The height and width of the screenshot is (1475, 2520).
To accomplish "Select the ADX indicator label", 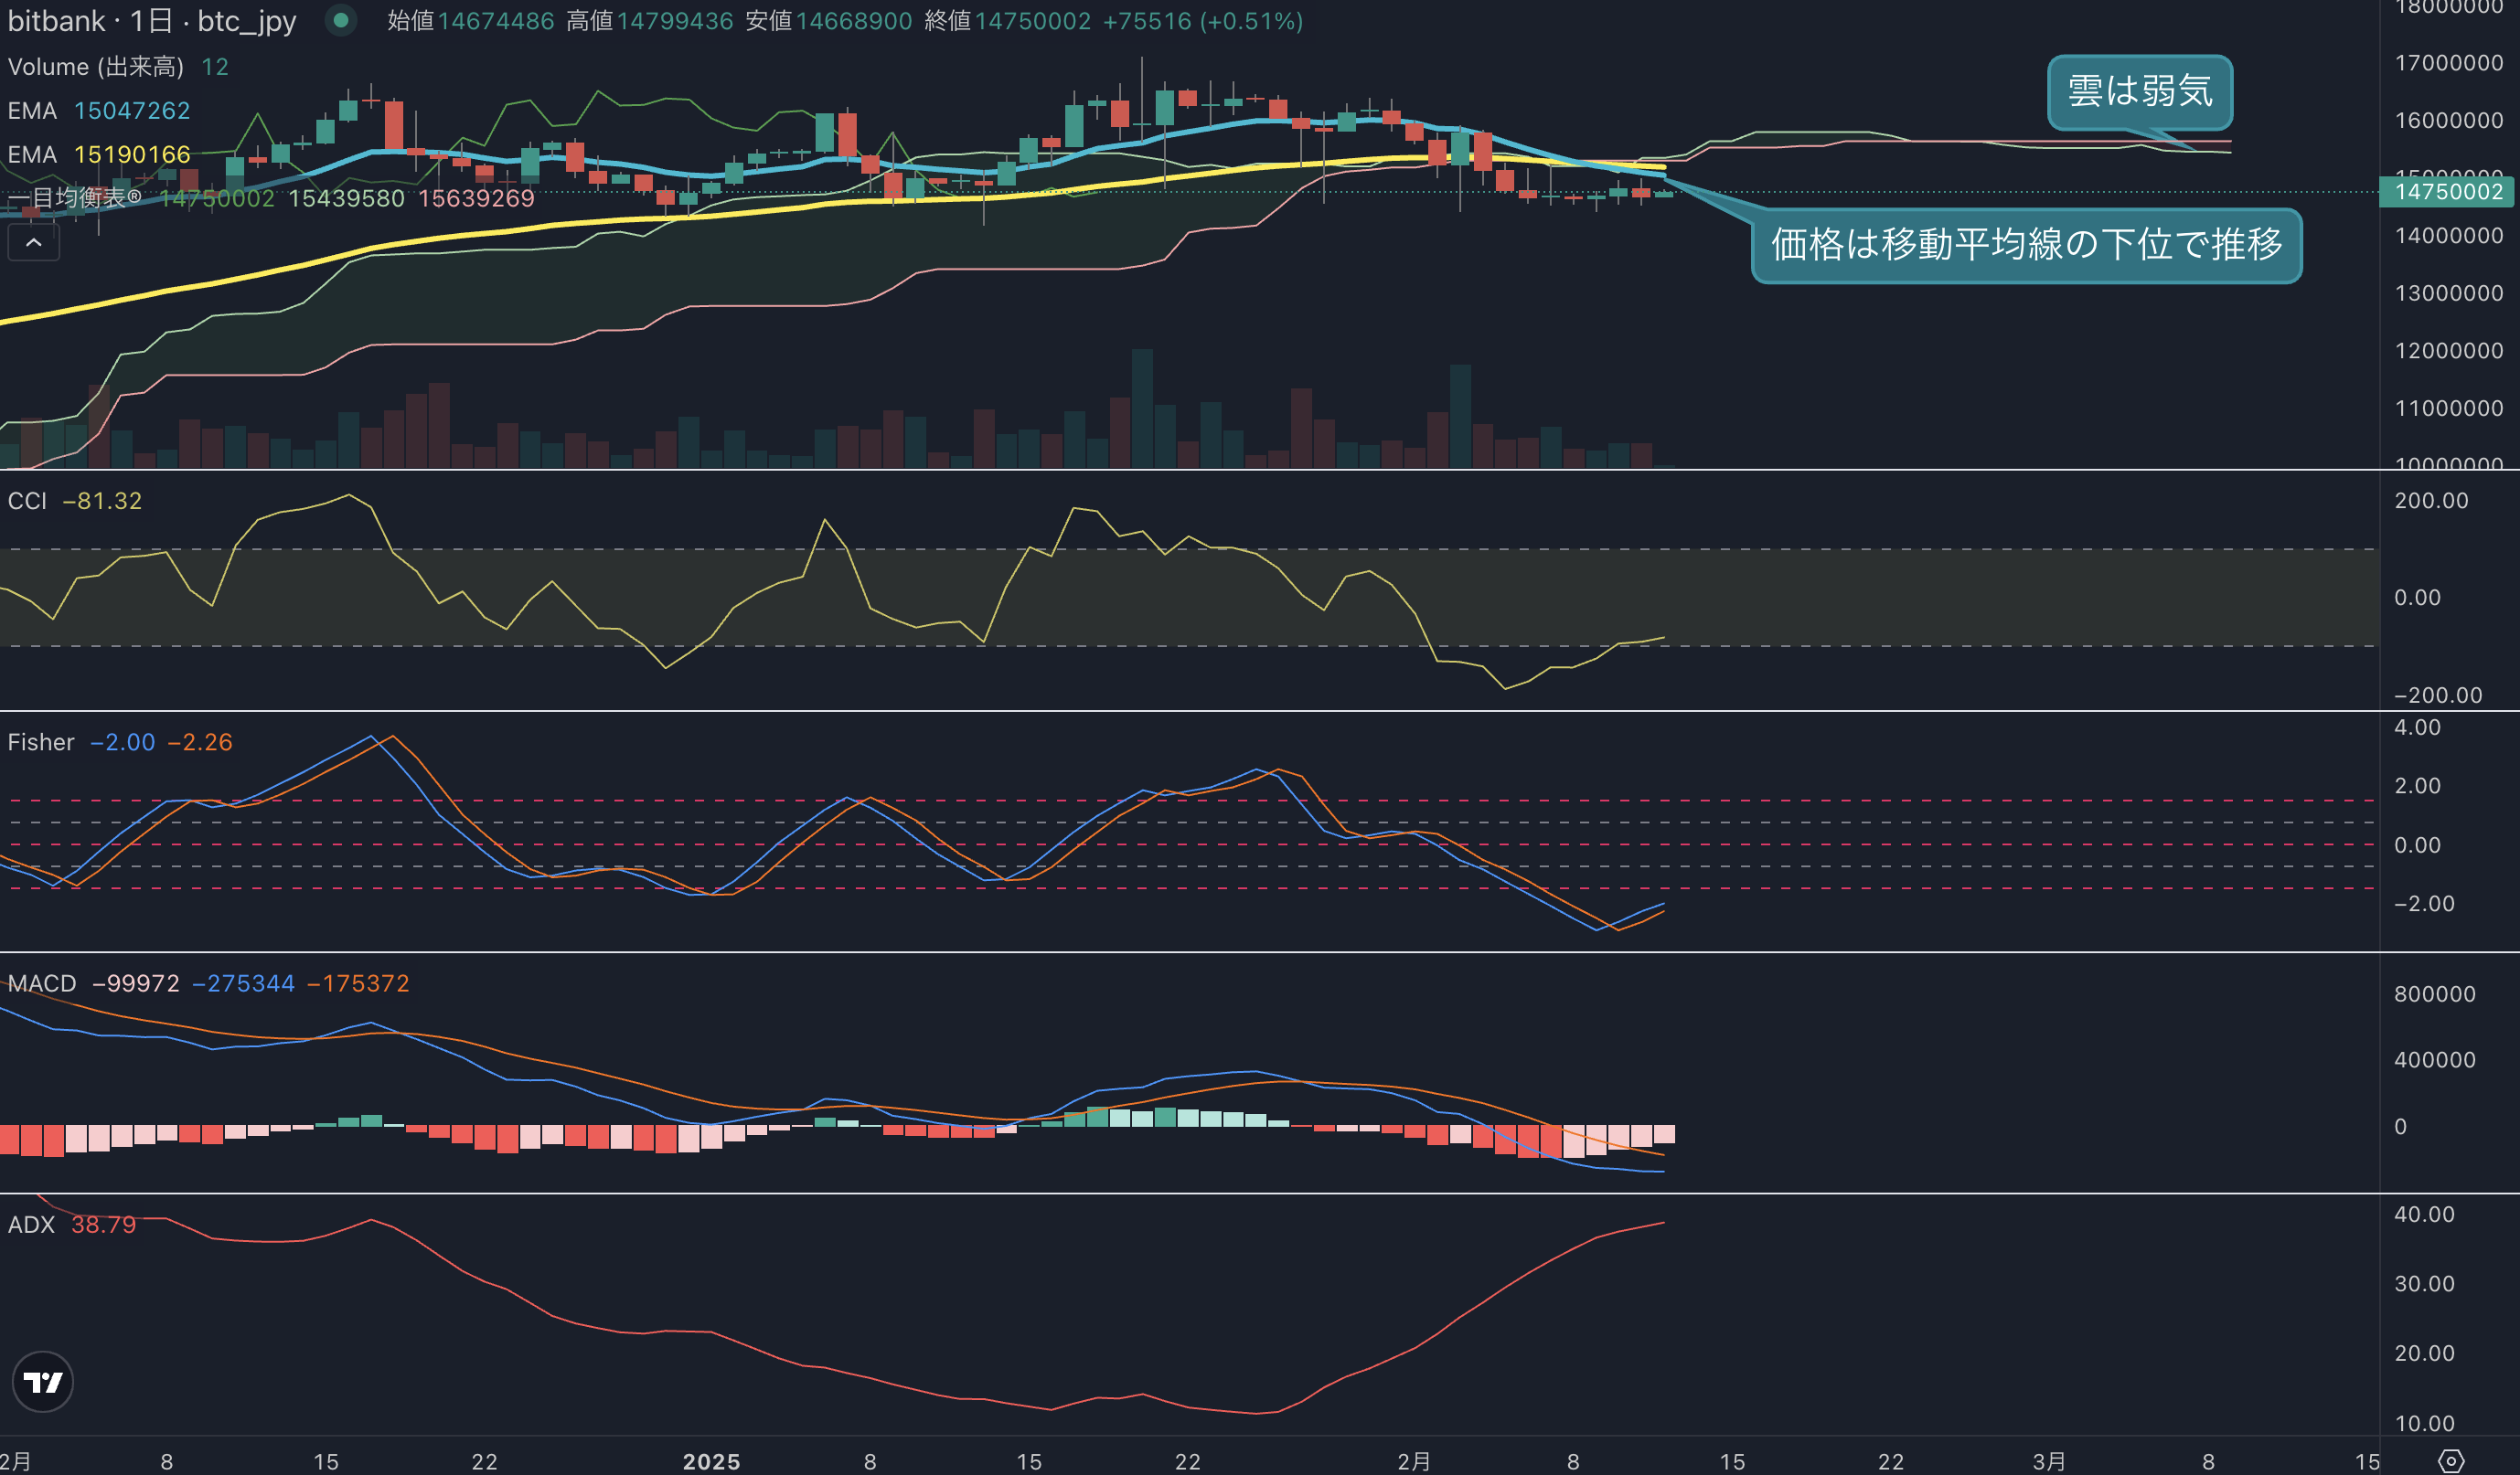I will [31, 1225].
